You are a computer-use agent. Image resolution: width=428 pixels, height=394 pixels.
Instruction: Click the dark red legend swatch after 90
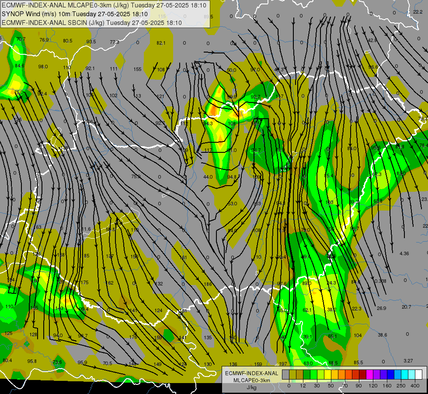point(362,374)
